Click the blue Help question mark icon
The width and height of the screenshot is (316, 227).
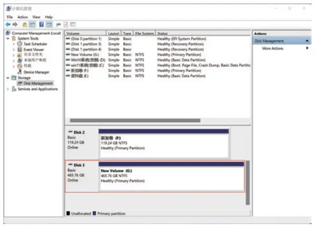tap(41, 25)
